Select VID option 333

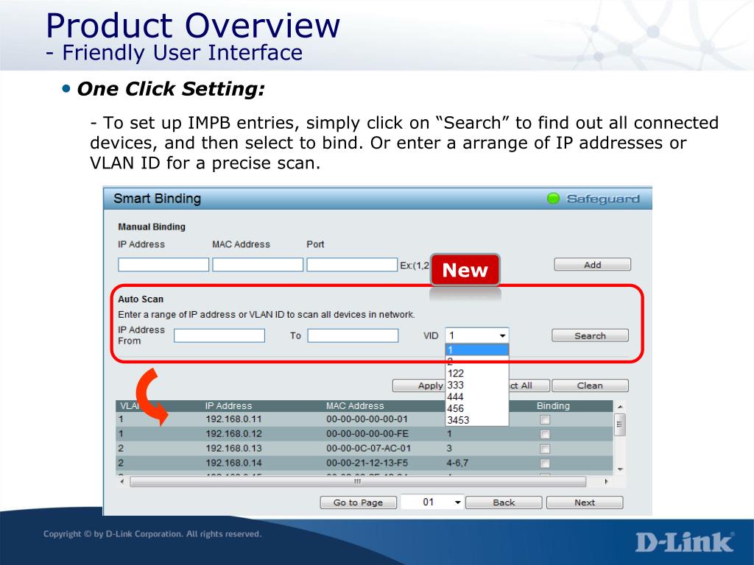[x=477, y=385]
